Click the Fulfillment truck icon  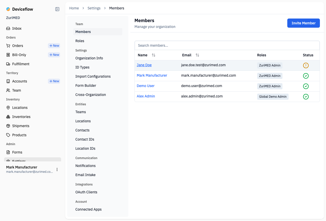tap(8, 64)
